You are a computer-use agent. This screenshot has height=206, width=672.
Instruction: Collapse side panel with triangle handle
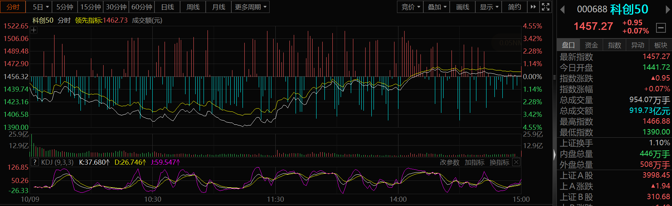point(555,155)
